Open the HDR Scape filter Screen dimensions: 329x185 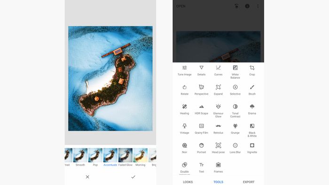[x=202, y=109]
